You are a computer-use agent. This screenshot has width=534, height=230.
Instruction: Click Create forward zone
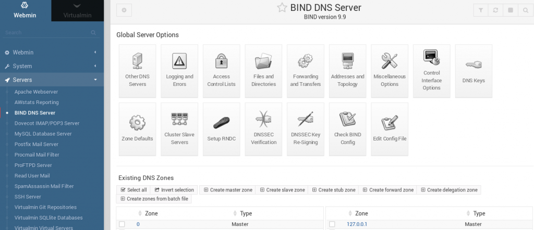tap(388, 190)
